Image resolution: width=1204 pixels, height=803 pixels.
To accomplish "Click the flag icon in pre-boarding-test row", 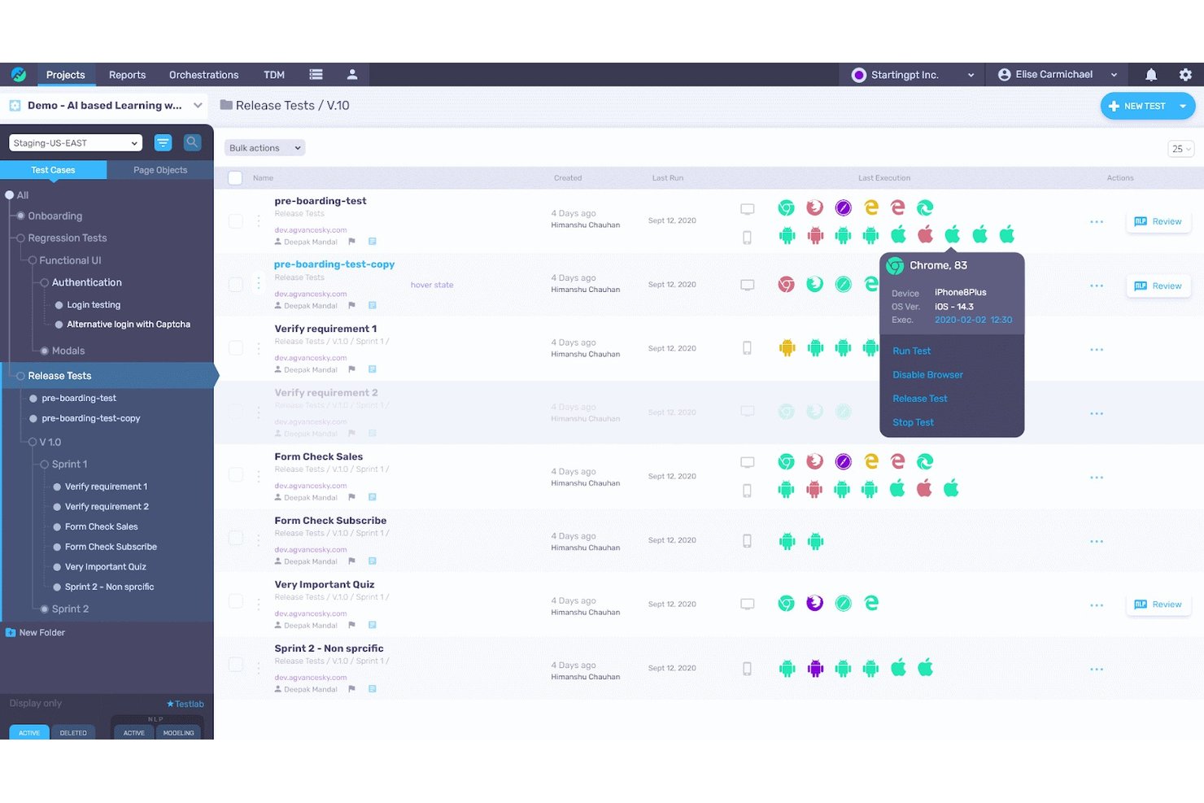I will pos(351,242).
